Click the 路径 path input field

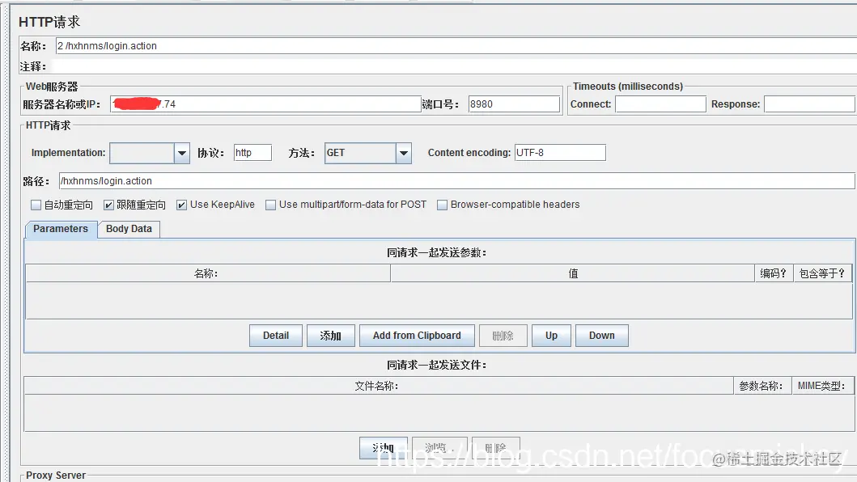click(x=457, y=181)
